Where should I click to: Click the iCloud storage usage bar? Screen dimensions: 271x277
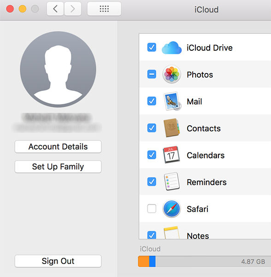tap(205, 261)
